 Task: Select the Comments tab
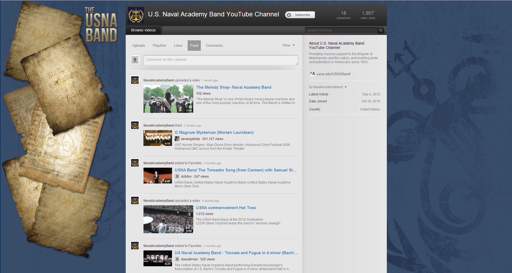(x=214, y=45)
